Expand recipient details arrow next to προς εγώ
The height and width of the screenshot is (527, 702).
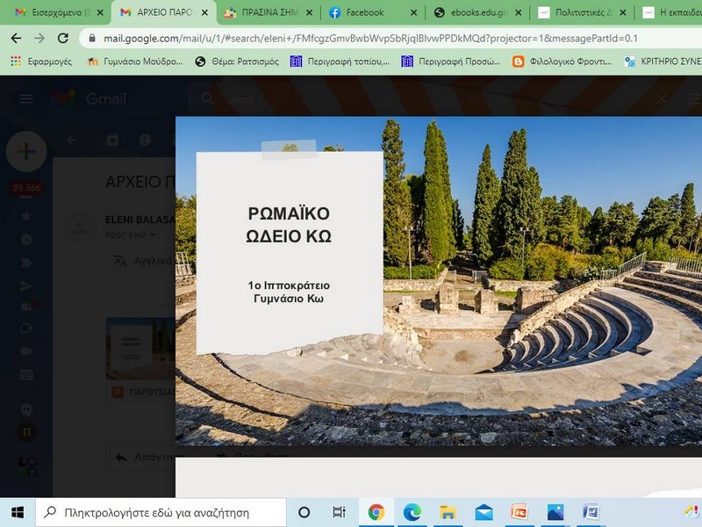pyautogui.click(x=152, y=235)
